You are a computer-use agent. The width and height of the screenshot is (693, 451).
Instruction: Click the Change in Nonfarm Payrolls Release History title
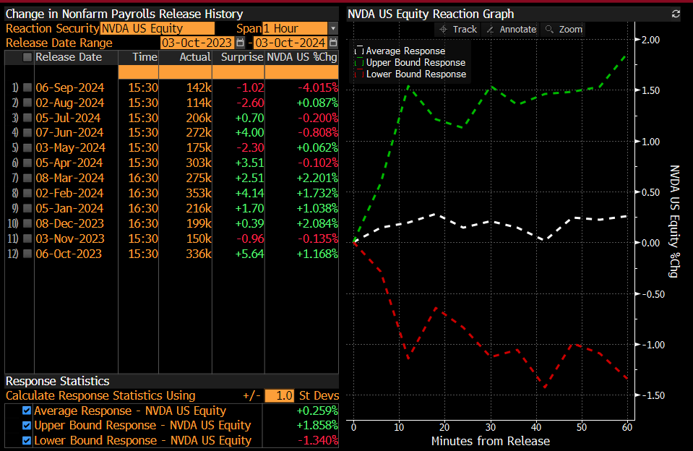pyautogui.click(x=124, y=14)
